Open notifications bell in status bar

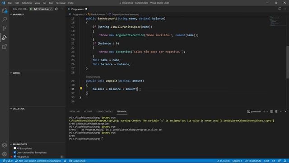click(285, 161)
